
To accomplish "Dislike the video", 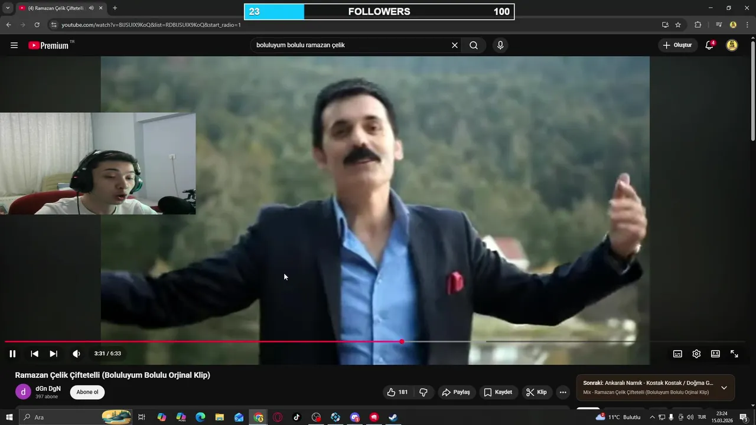I will pos(423,392).
